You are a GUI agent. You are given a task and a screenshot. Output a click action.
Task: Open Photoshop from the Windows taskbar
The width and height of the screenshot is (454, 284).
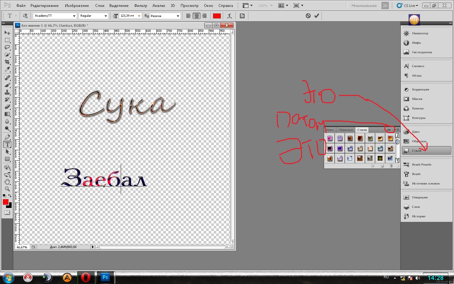[x=105, y=277]
